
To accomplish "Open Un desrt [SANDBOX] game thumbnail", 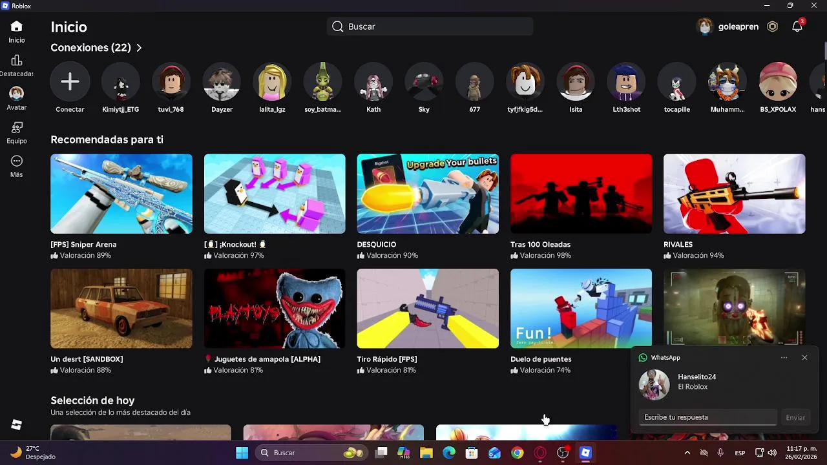I will pos(121,309).
